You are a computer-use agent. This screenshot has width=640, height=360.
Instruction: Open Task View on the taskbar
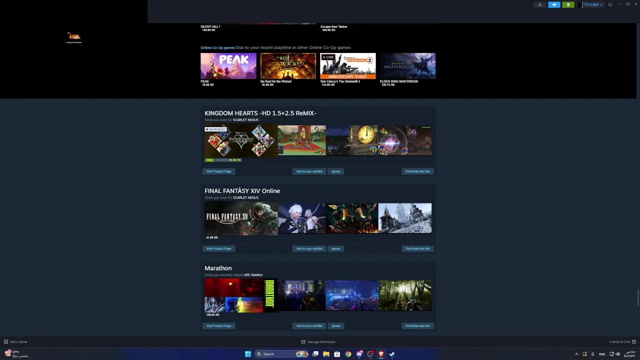(315, 354)
